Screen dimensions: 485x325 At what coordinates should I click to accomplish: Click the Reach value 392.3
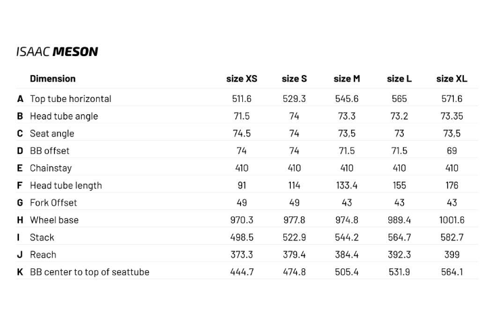399,255
